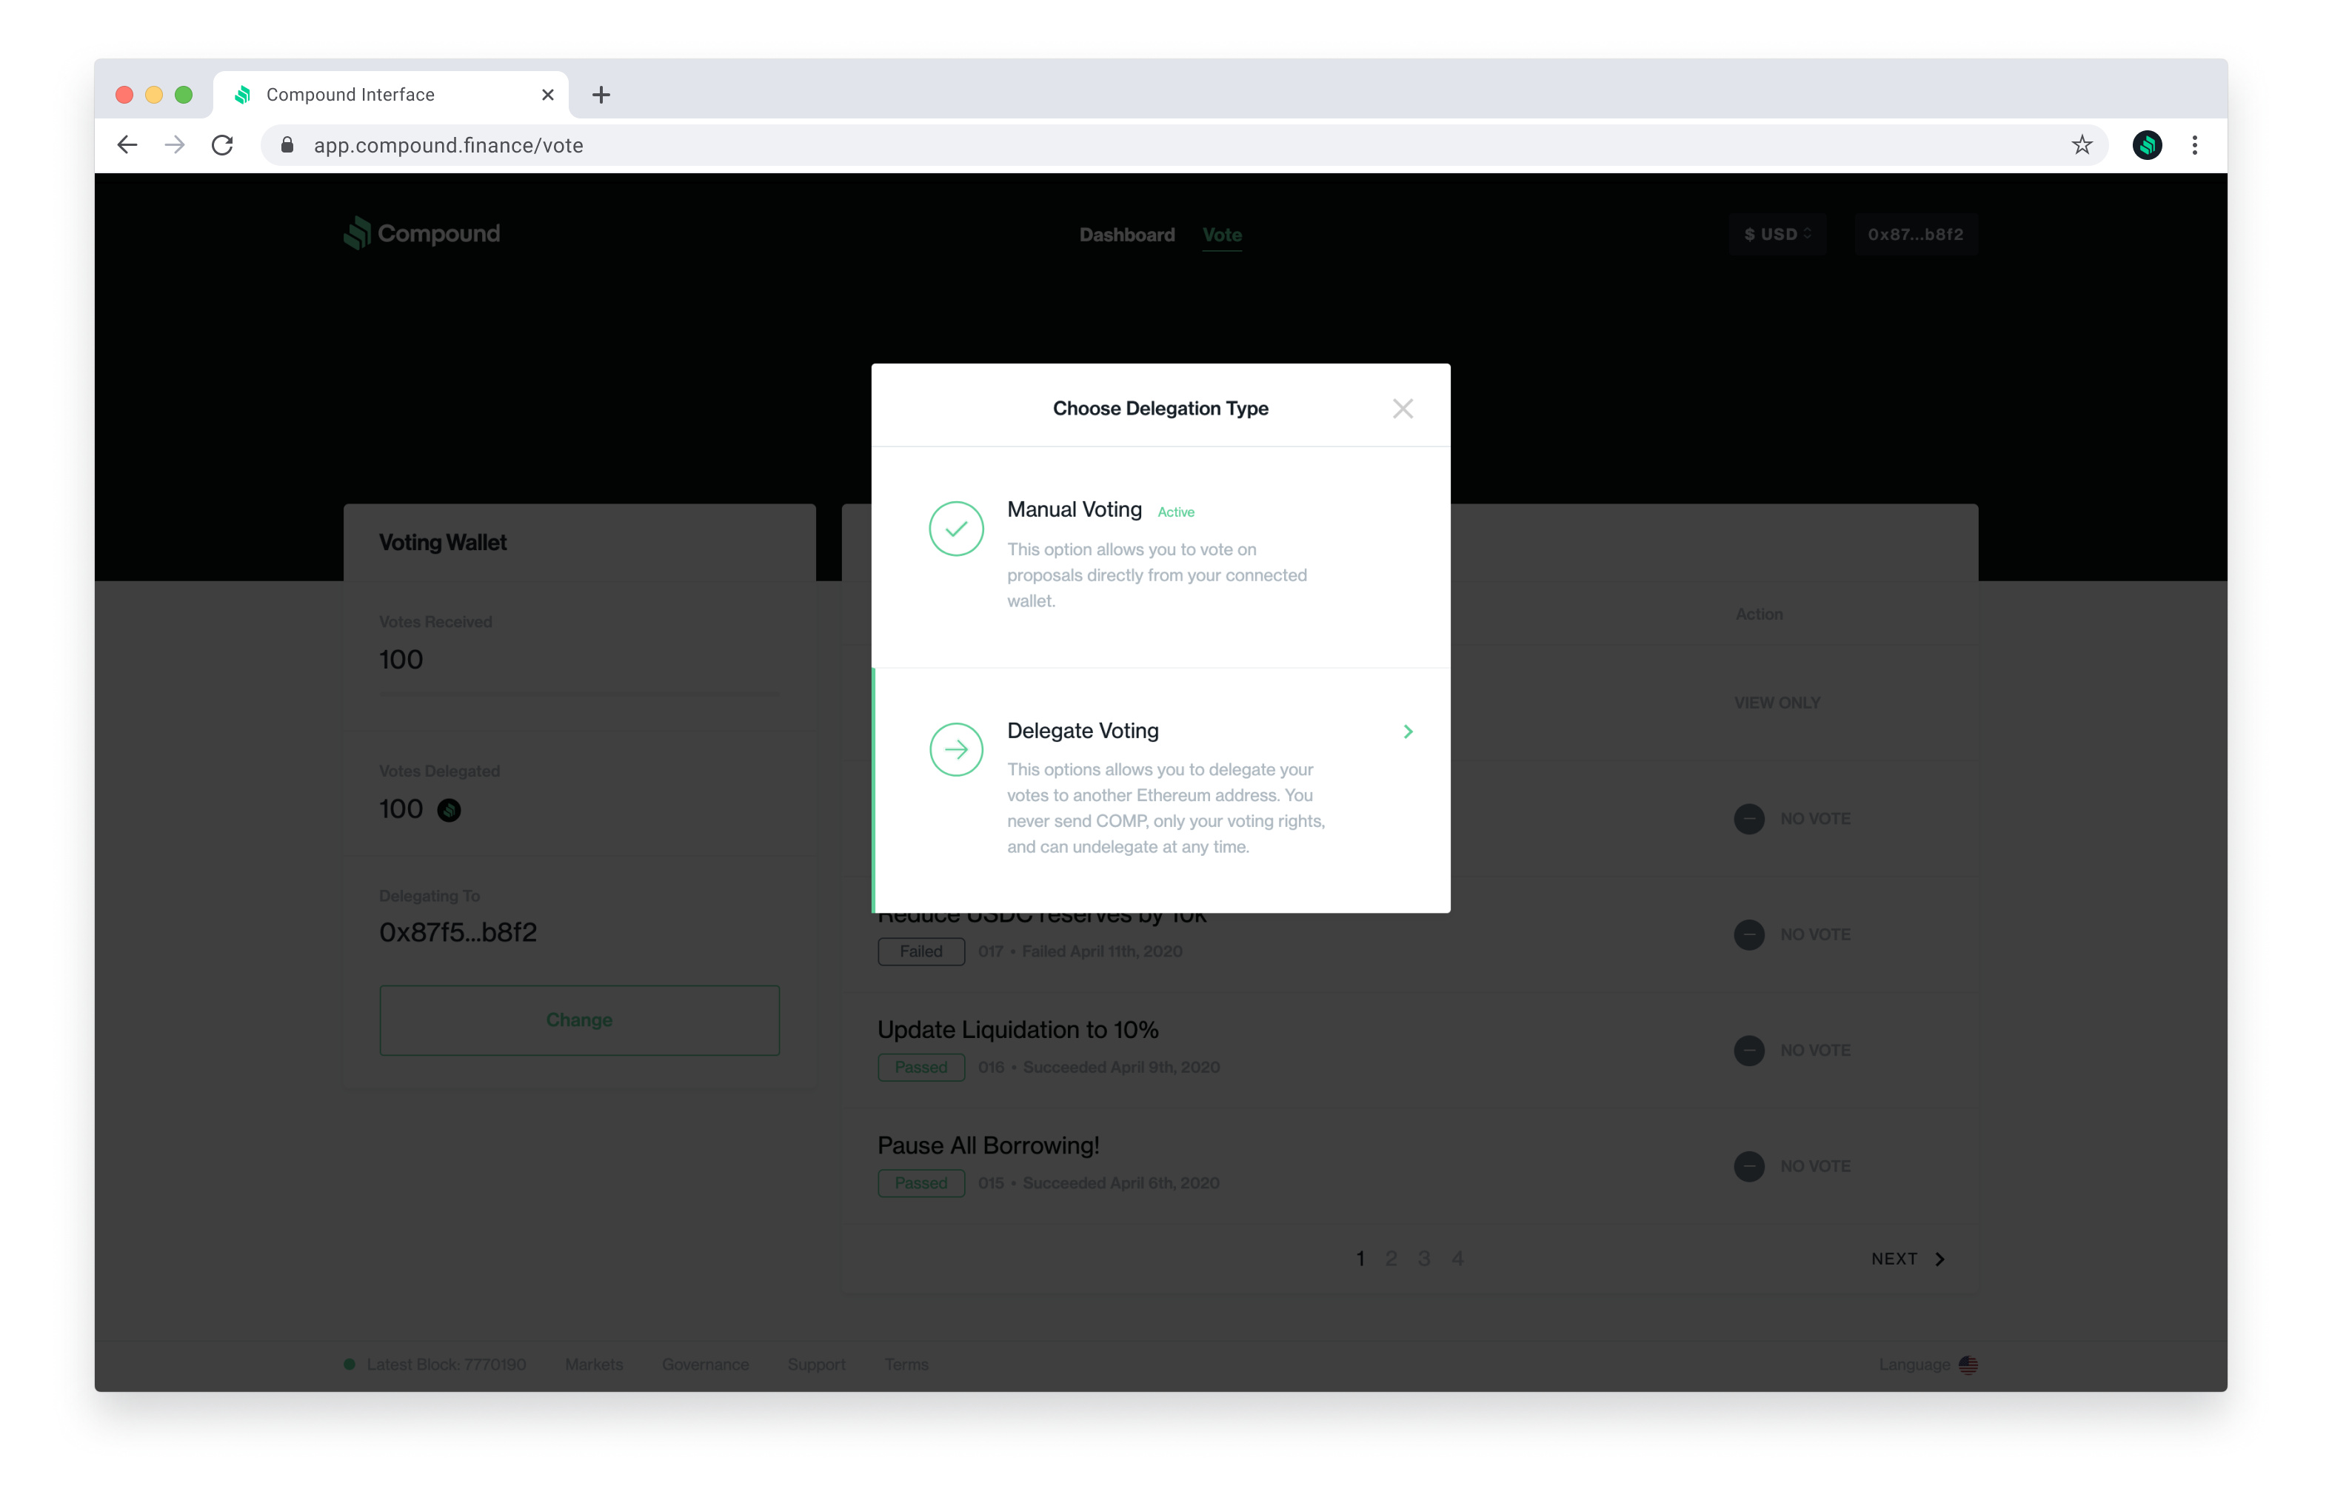
Task: Click the Active label beside Manual Voting
Action: (1175, 512)
